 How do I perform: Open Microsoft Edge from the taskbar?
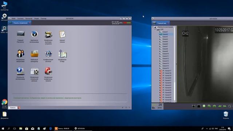(x=51, y=128)
